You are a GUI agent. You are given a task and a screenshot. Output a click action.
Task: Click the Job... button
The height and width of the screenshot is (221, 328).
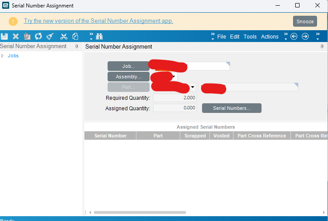pyautogui.click(x=129, y=66)
